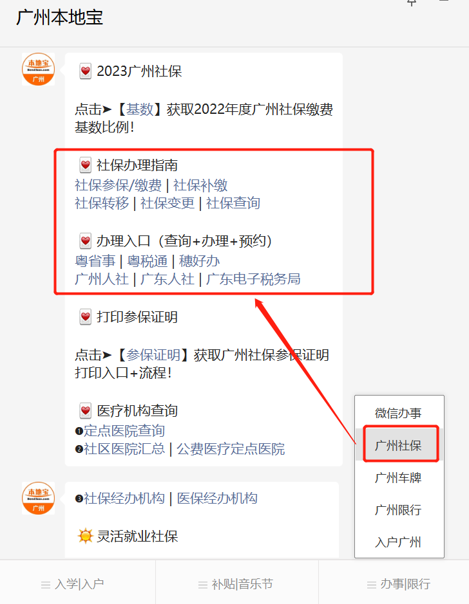The height and width of the screenshot is (604, 469).
Task: Click the heart icon next to 打印参保证明
Action: 85,316
